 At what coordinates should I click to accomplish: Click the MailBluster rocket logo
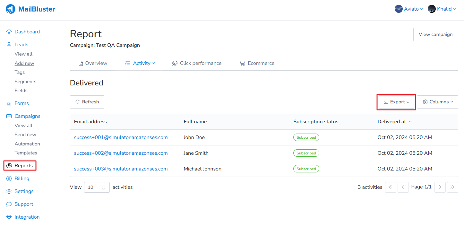11,9
